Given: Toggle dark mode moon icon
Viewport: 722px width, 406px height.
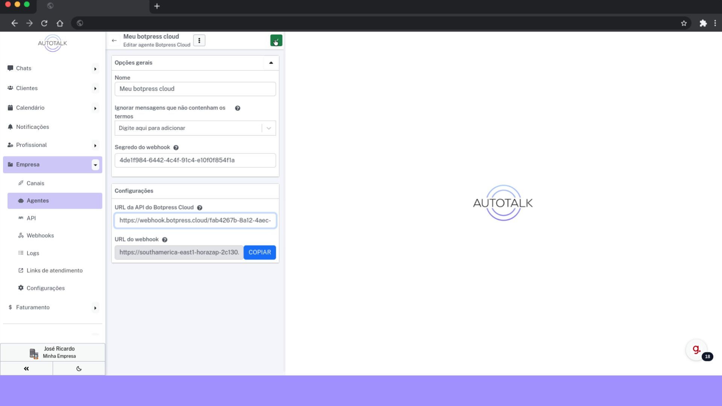Looking at the screenshot, I should click(79, 369).
